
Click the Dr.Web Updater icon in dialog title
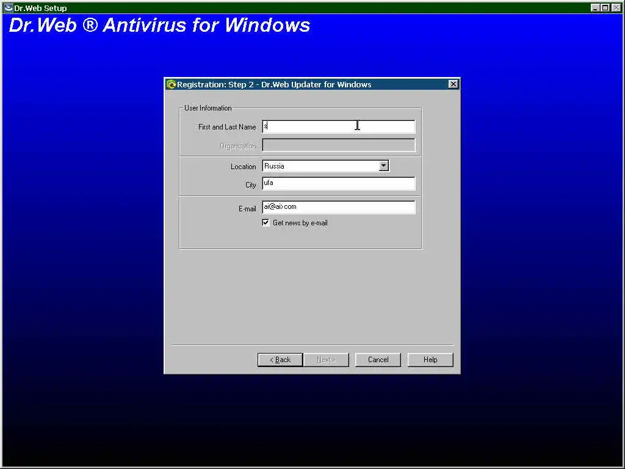tap(171, 84)
